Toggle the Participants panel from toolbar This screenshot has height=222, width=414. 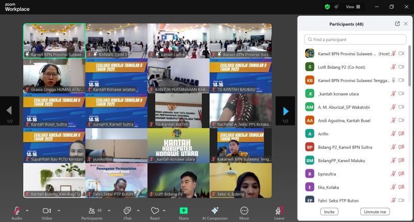coord(92,211)
